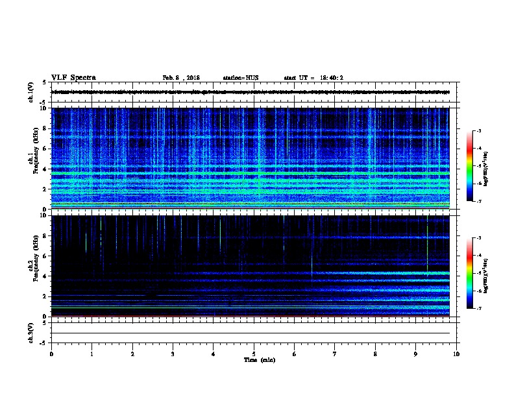Click the "-7" tick on ch.1 color bar
This screenshot has width=514, height=397.
pyautogui.click(x=478, y=201)
